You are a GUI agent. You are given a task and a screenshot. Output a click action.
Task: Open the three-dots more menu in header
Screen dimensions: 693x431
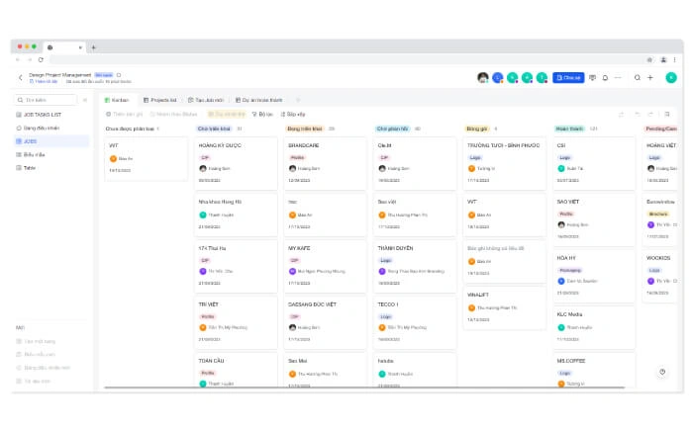618,77
